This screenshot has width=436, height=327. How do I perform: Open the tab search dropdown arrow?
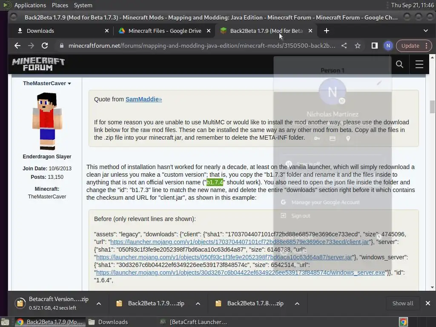[x=426, y=31]
